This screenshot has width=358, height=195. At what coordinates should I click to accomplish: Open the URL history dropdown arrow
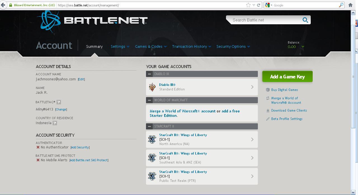(254, 5)
